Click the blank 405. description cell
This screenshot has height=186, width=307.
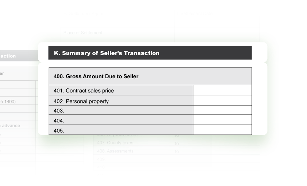[x=121, y=130]
